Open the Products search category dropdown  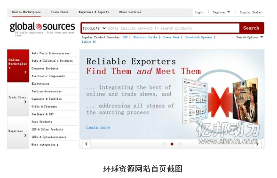coord(94,28)
